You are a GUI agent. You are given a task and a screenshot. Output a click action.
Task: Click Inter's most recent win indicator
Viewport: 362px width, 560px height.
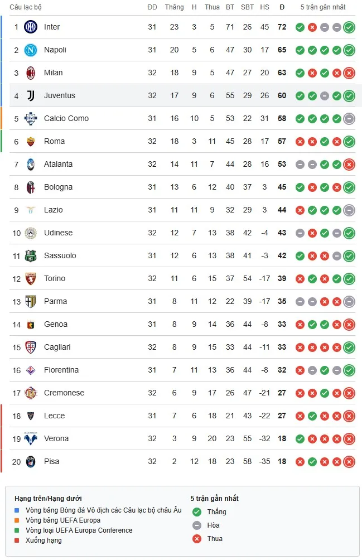349,26
